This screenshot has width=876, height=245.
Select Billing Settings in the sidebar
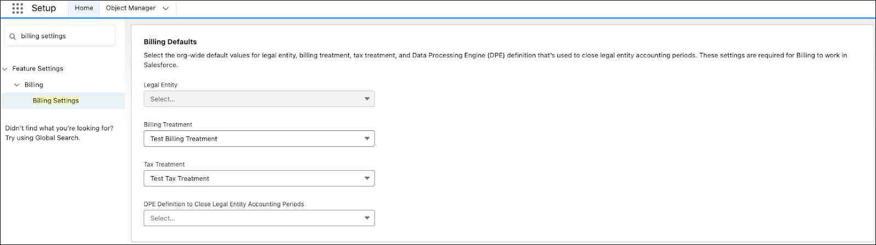pyautogui.click(x=56, y=100)
